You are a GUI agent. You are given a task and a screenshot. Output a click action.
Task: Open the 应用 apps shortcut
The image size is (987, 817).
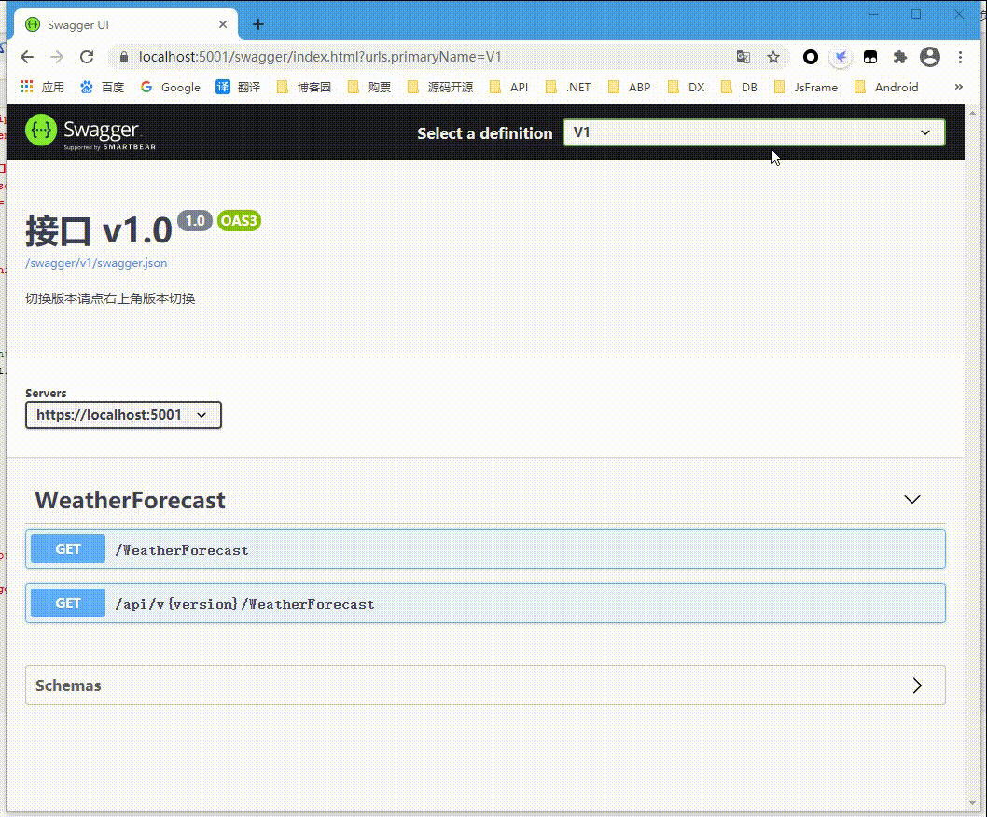point(42,87)
